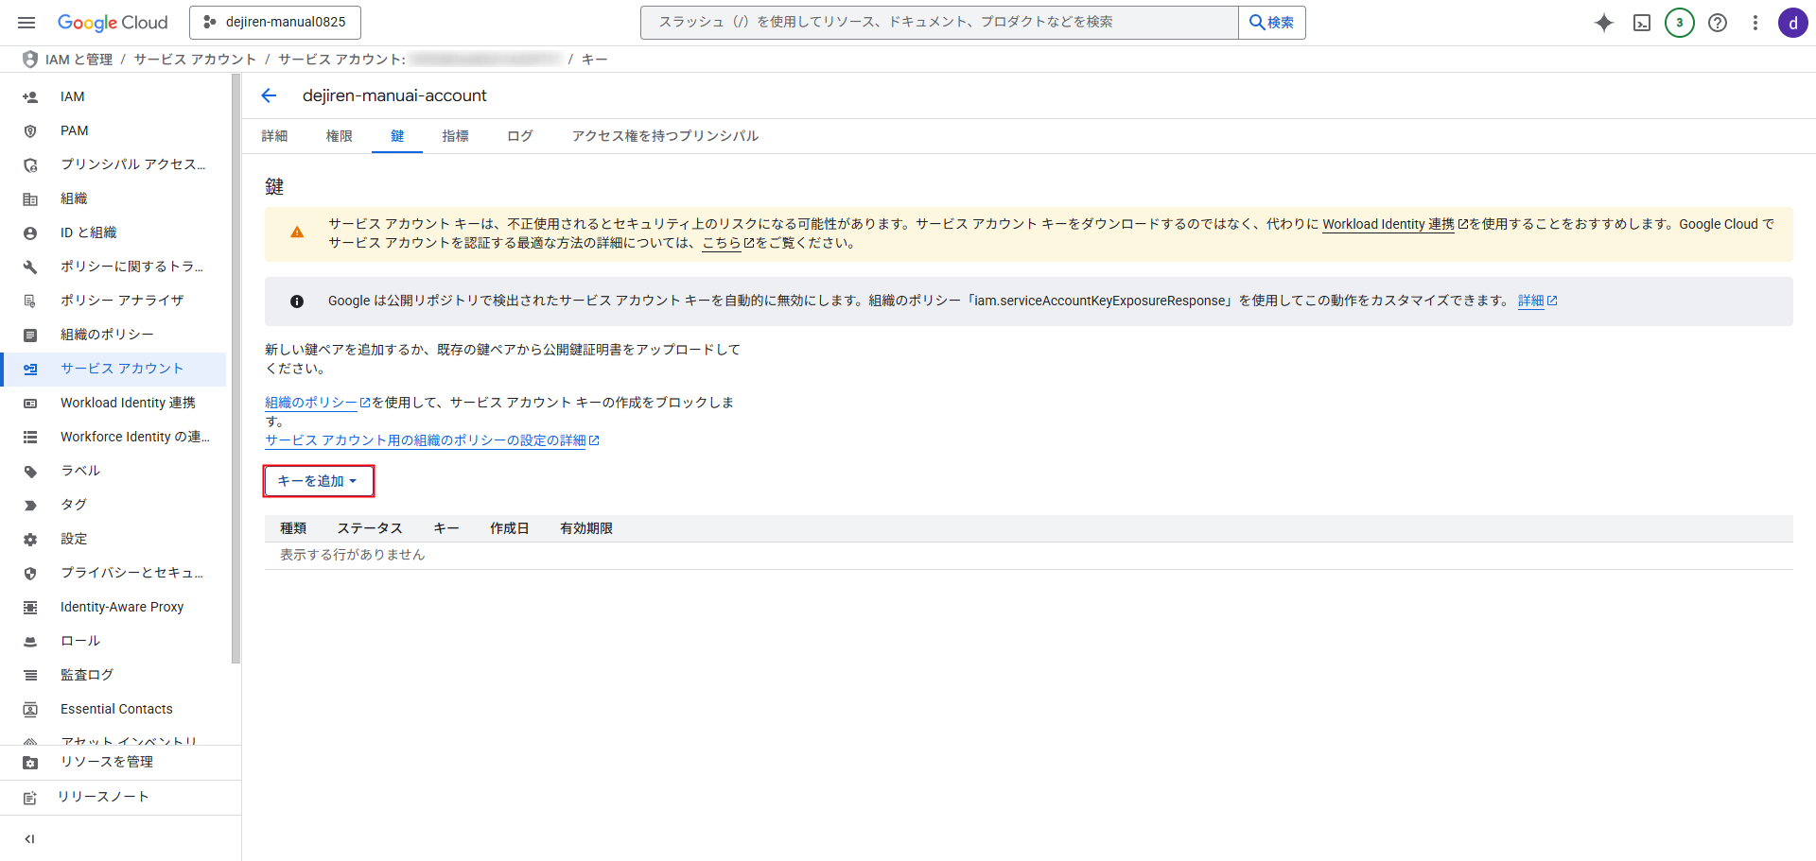The width and height of the screenshot is (1816, 861).
Task: Open the three-dot settings menu
Action: tap(1755, 23)
